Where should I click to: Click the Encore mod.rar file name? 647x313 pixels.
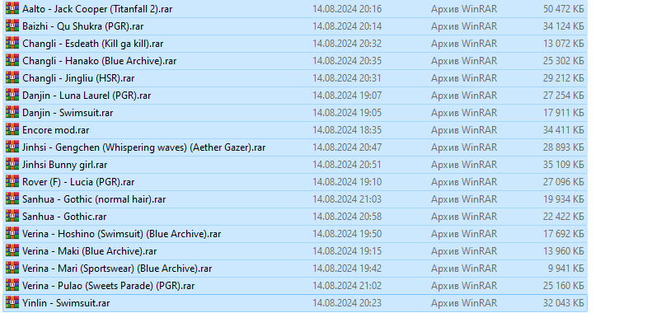[56, 130]
